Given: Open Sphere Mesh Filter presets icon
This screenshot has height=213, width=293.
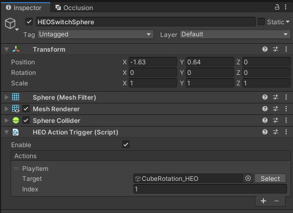Looking at the screenshot, I should pos(276,97).
